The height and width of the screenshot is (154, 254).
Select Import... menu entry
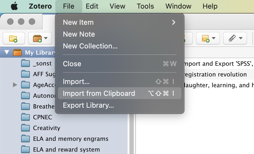tap(119, 82)
